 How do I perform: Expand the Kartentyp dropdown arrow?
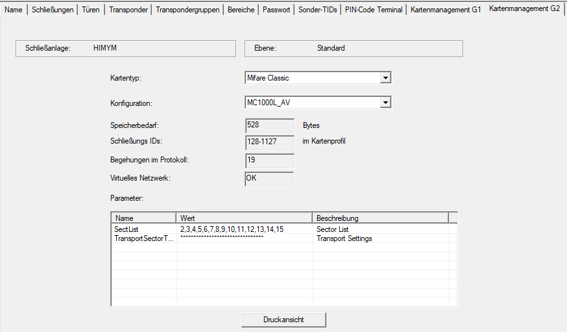coord(385,78)
